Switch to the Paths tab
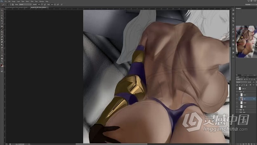Viewport: 257px width, 145px height. pos(247,77)
